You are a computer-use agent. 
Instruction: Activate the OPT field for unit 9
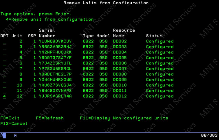pyautogui.click(x=4, y=80)
